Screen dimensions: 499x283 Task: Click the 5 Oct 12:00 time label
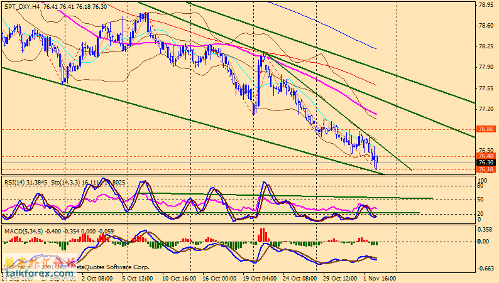pyautogui.click(x=137, y=278)
